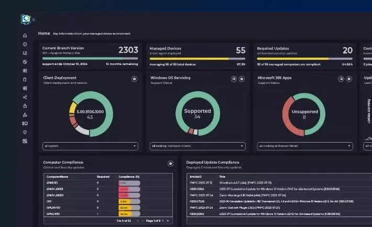Go to the next page of Computer Compliance
Viewport: 372px width, 227px height.
(163, 221)
